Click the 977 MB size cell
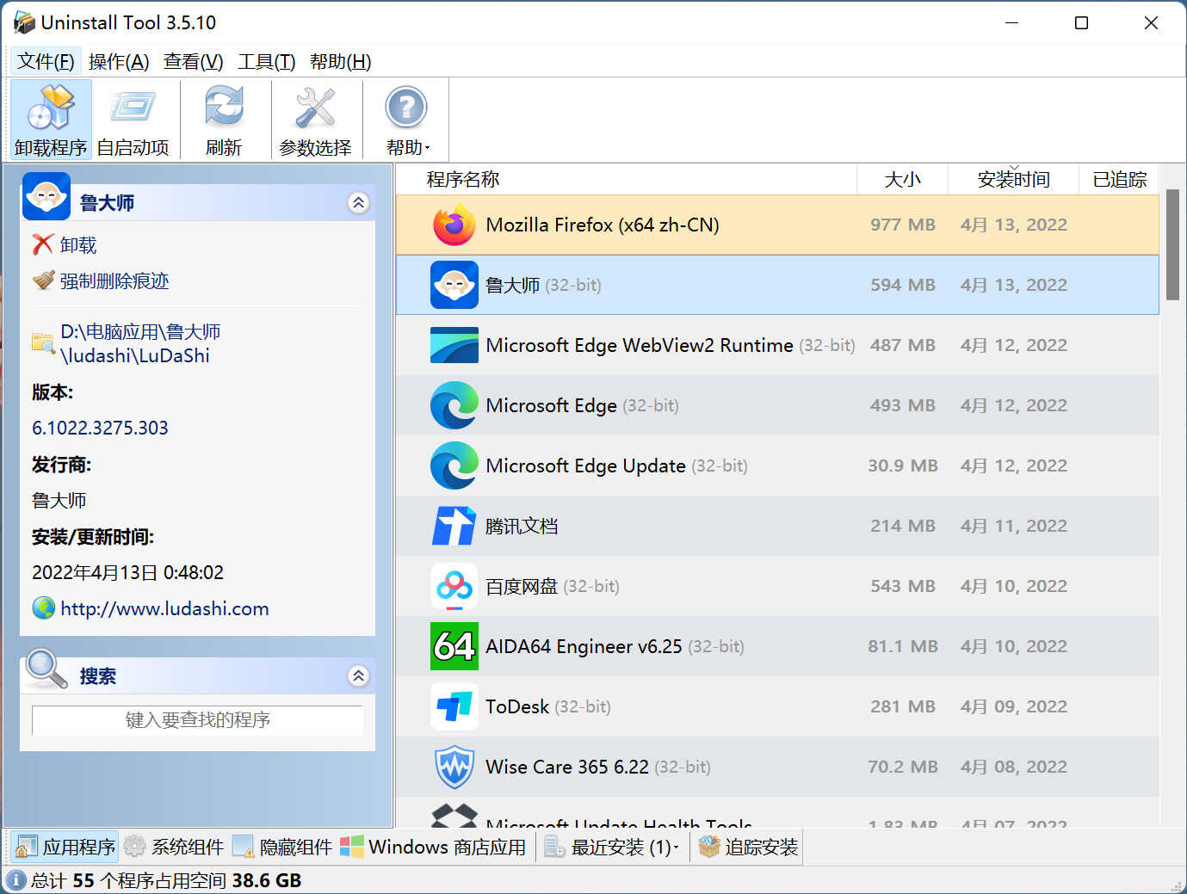 (x=902, y=225)
